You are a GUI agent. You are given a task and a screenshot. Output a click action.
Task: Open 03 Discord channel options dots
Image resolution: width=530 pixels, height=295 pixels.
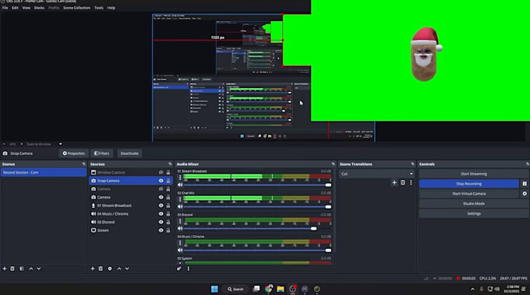180,221
